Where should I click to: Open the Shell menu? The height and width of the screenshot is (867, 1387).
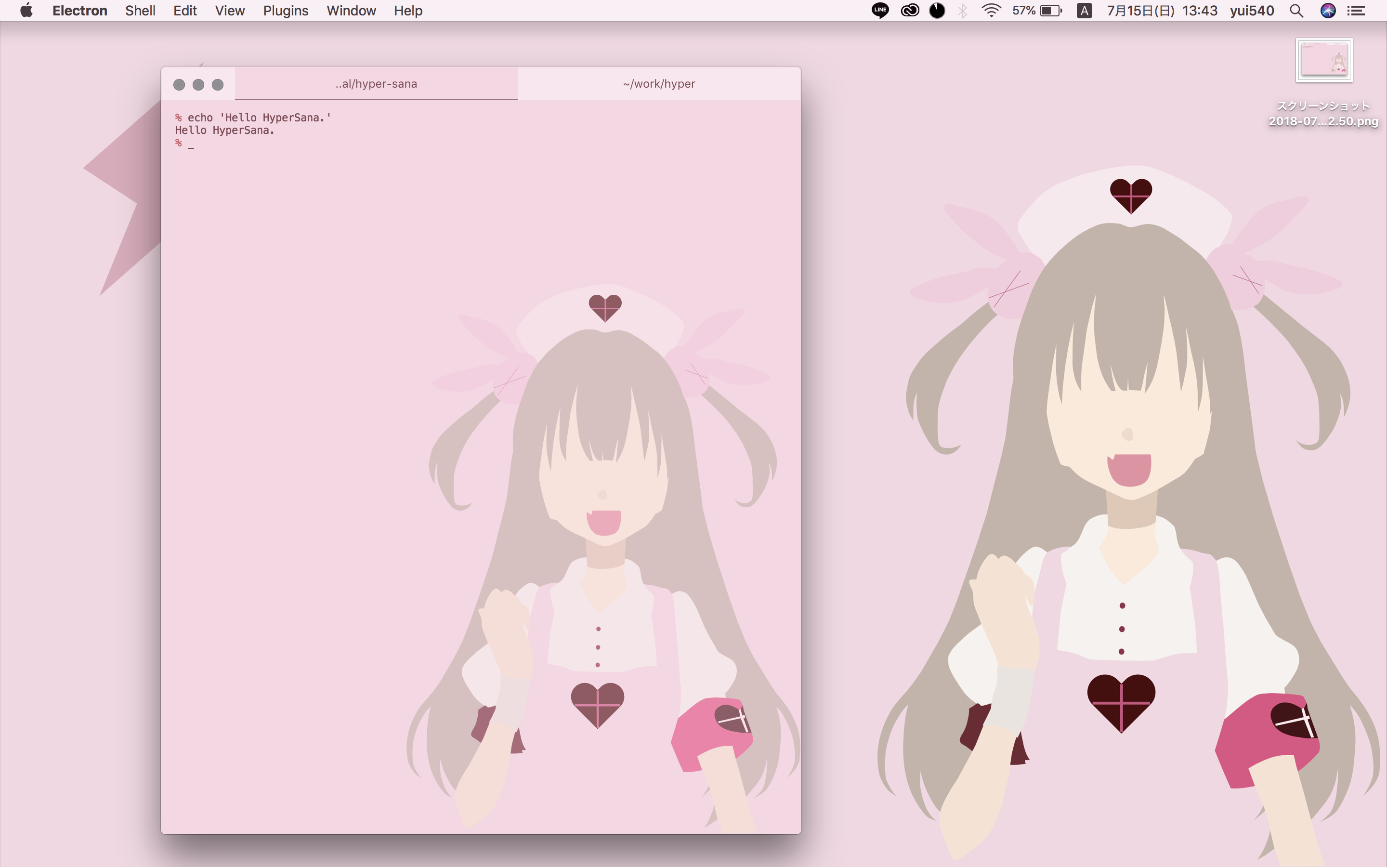[140, 10]
